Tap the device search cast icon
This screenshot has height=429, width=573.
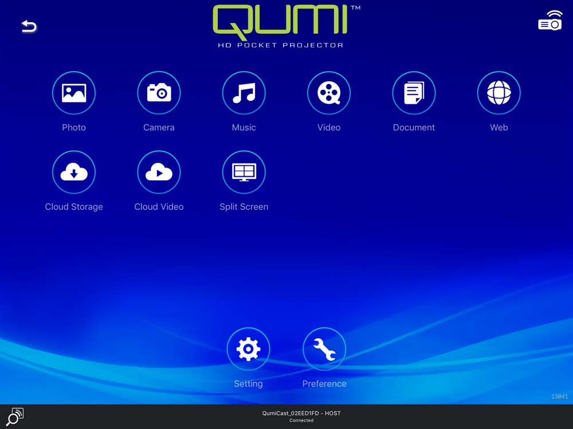(x=15, y=416)
